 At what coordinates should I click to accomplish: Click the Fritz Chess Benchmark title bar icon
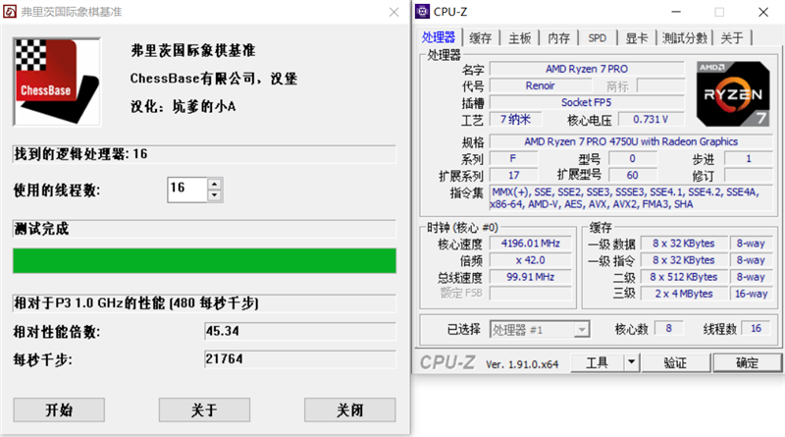point(10,11)
